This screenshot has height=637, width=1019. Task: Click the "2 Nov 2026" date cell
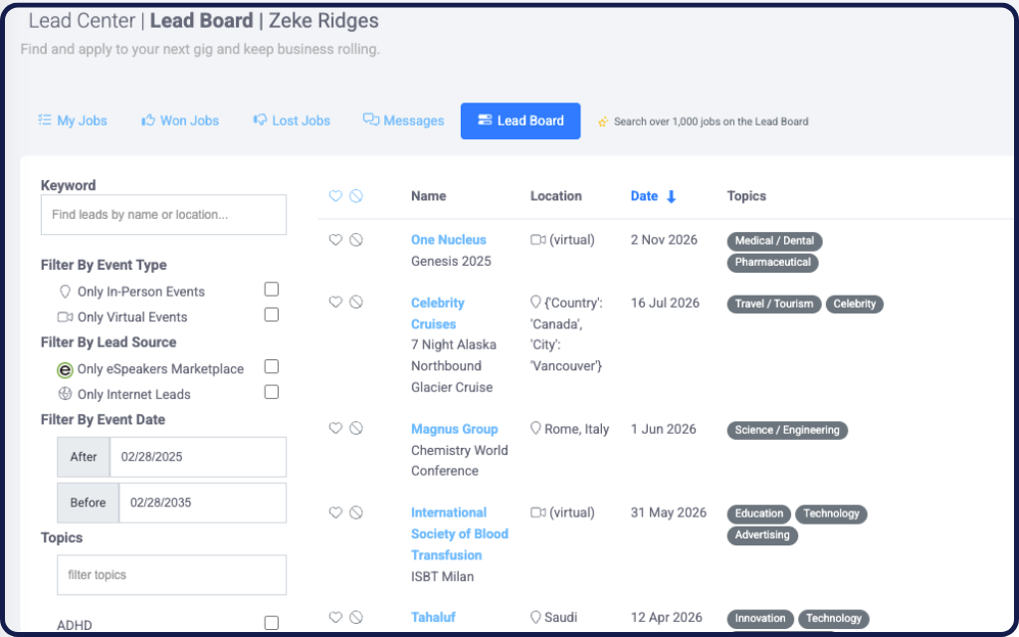tap(664, 240)
